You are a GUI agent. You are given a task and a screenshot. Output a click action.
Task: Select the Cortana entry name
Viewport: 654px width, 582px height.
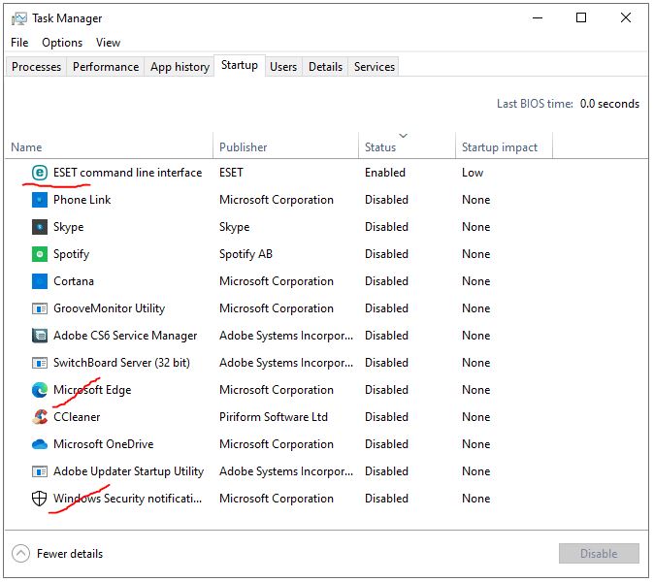click(x=74, y=281)
